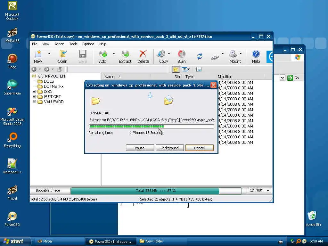Expand the I386 folder node
The height and width of the screenshot is (246, 328).
pyautogui.click(x=34, y=91)
